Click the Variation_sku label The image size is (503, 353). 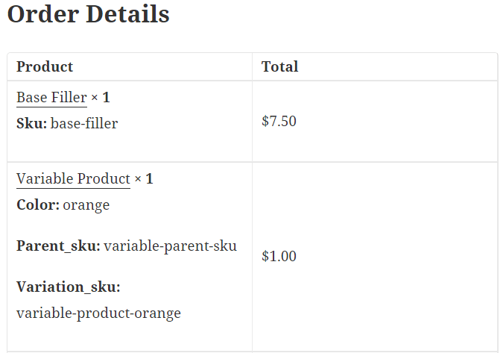pos(68,287)
